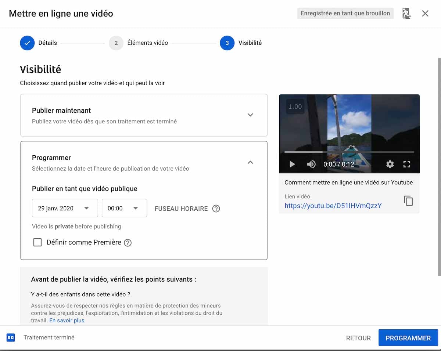Click the Publier maintenant title

[x=61, y=111]
